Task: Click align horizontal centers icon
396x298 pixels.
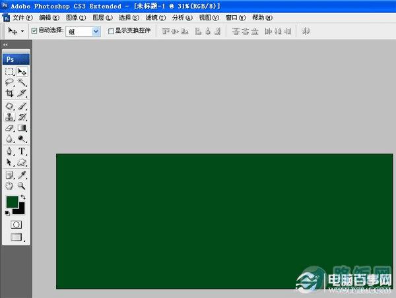Action: pos(208,31)
